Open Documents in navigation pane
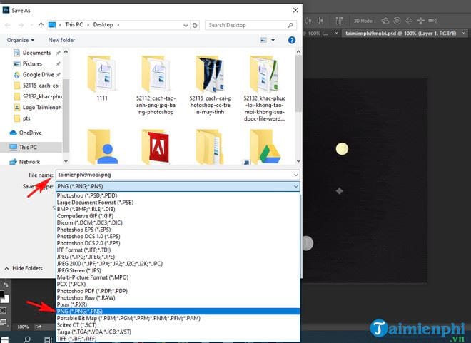The width and height of the screenshot is (471, 343). point(36,53)
